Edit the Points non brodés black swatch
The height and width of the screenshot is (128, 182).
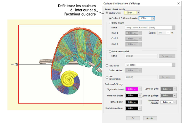[132, 95]
